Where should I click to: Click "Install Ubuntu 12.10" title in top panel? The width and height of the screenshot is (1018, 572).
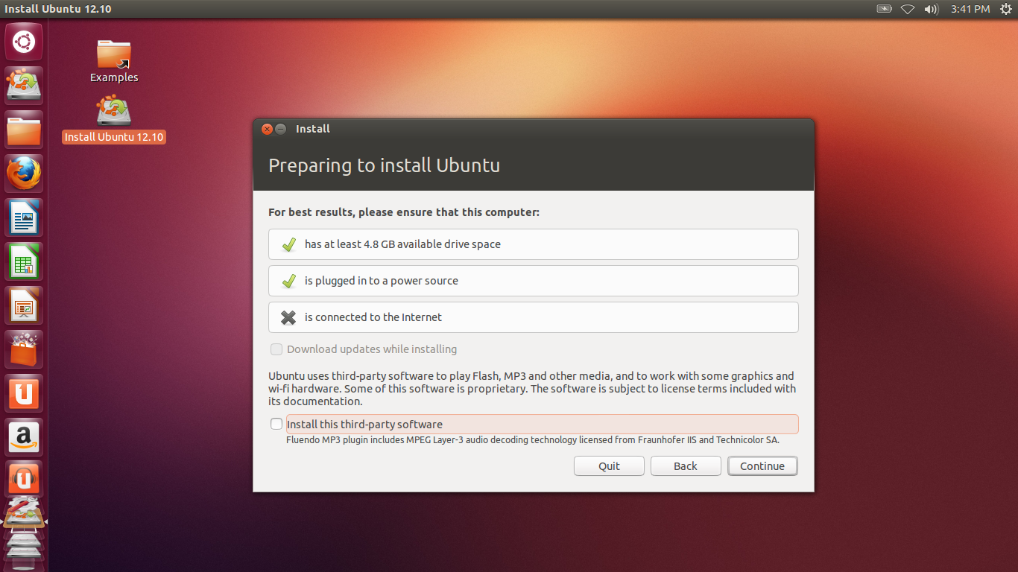58,9
